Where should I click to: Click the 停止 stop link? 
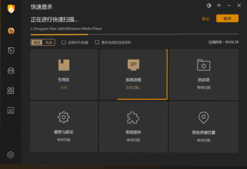click(x=206, y=19)
